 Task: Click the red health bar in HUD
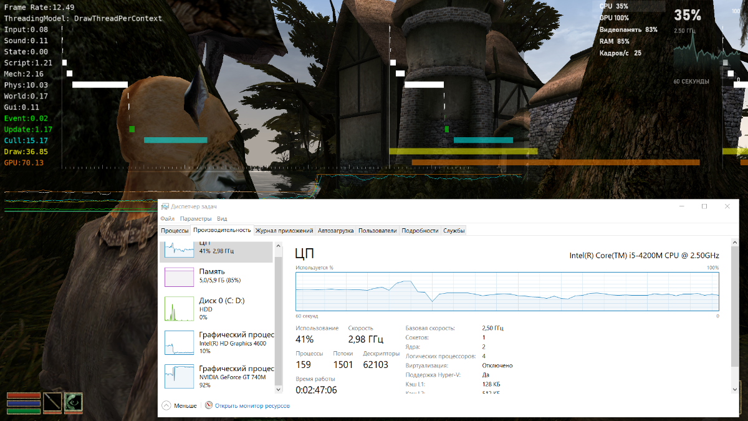pyautogui.click(x=24, y=396)
